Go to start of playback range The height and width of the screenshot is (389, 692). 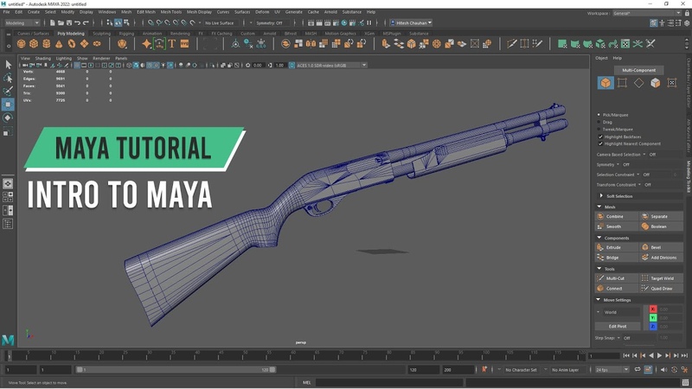(x=626, y=355)
